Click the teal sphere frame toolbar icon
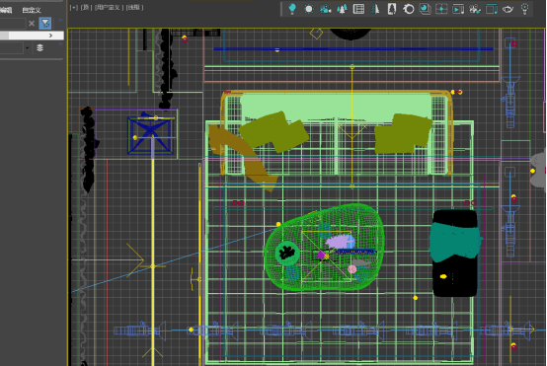The width and height of the screenshot is (547, 366). [x=425, y=9]
